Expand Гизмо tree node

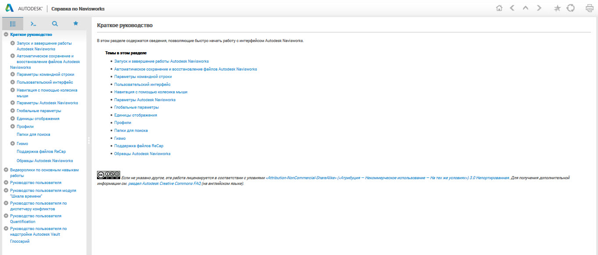click(x=13, y=143)
